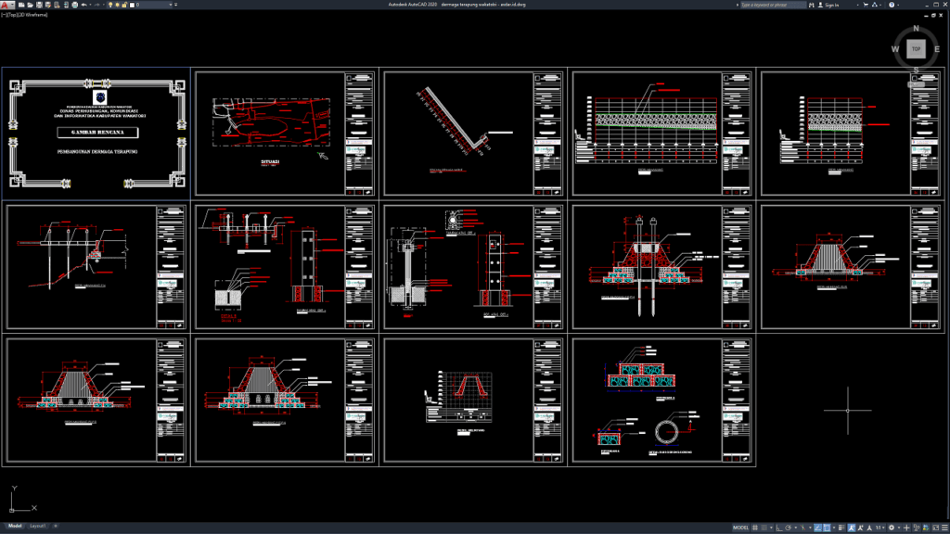The image size is (950, 534).
Task: Open the Polar Tracking dropdown arrow
Action: [x=795, y=527]
